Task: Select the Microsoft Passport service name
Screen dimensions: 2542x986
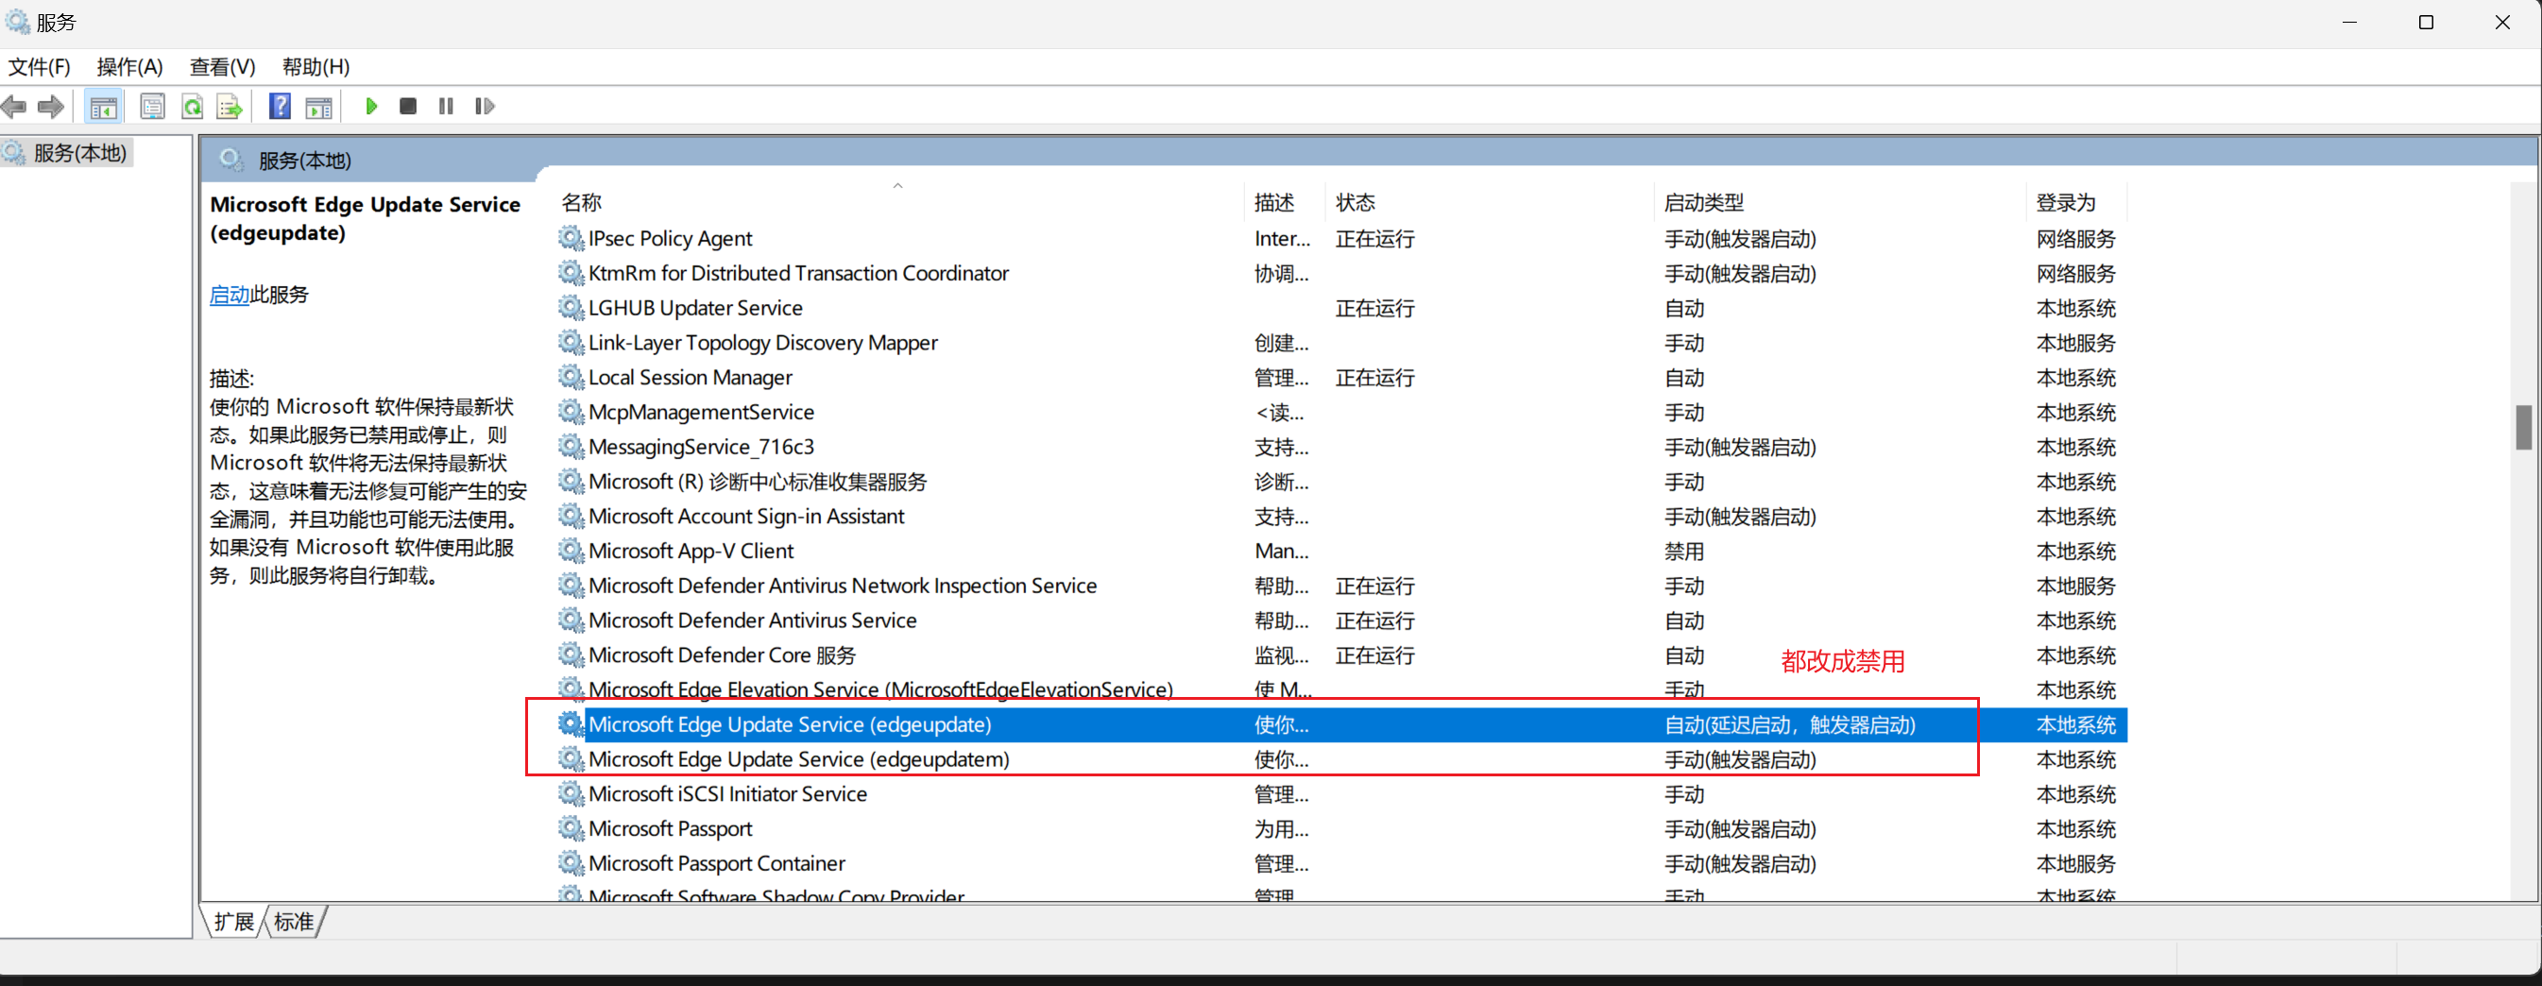Action: point(671,829)
